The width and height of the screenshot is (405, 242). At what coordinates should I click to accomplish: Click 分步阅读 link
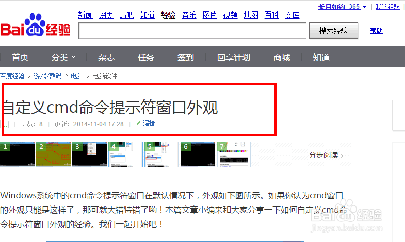click(x=326, y=155)
